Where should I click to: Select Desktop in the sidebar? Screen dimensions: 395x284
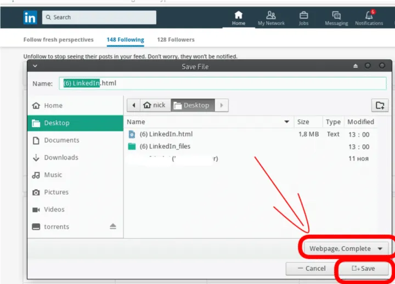(75, 123)
